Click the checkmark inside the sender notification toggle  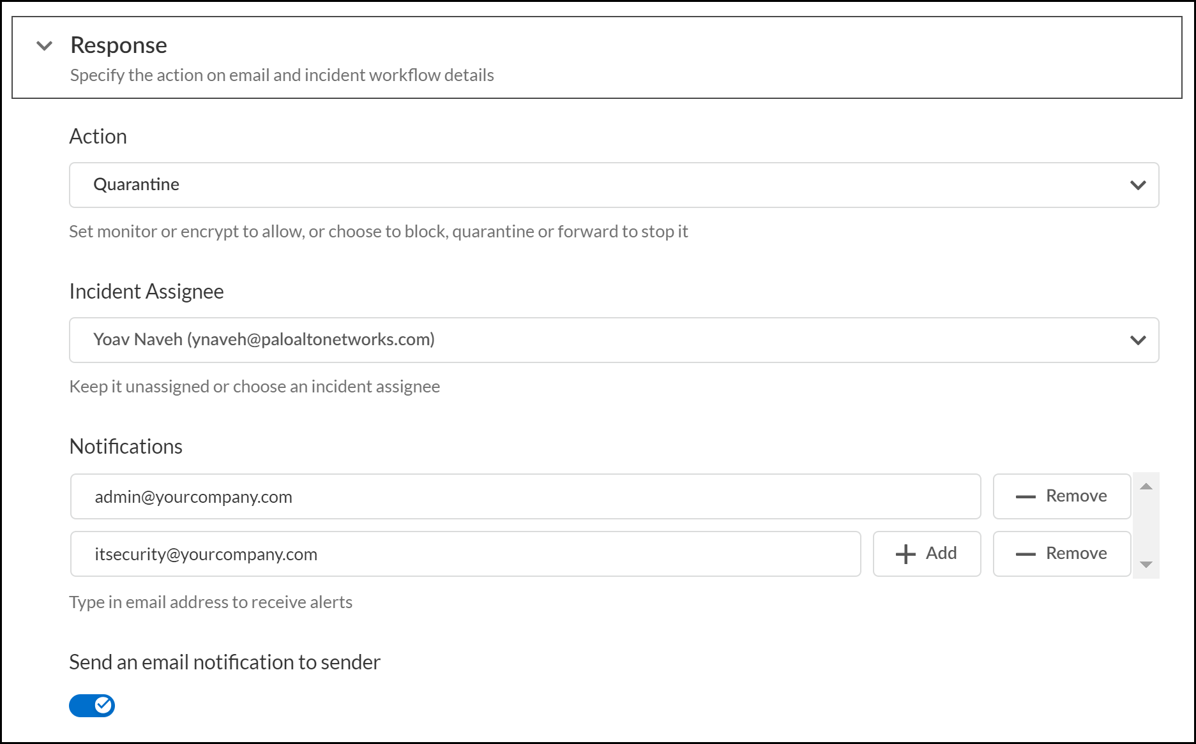click(103, 705)
